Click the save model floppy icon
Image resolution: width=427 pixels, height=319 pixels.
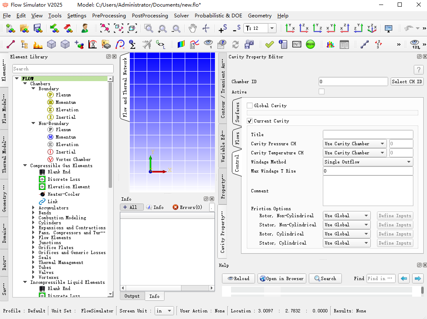pyautogui.click(x=38, y=28)
